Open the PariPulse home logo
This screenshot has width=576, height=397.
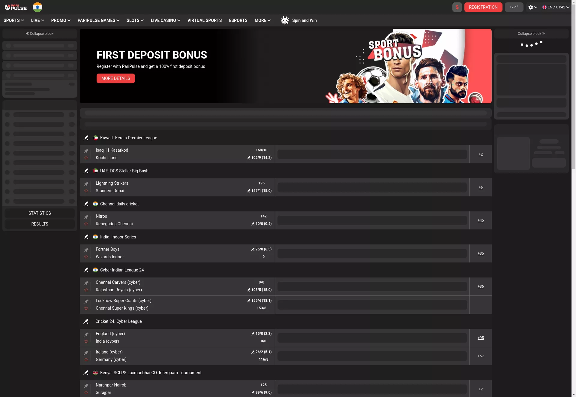click(16, 7)
